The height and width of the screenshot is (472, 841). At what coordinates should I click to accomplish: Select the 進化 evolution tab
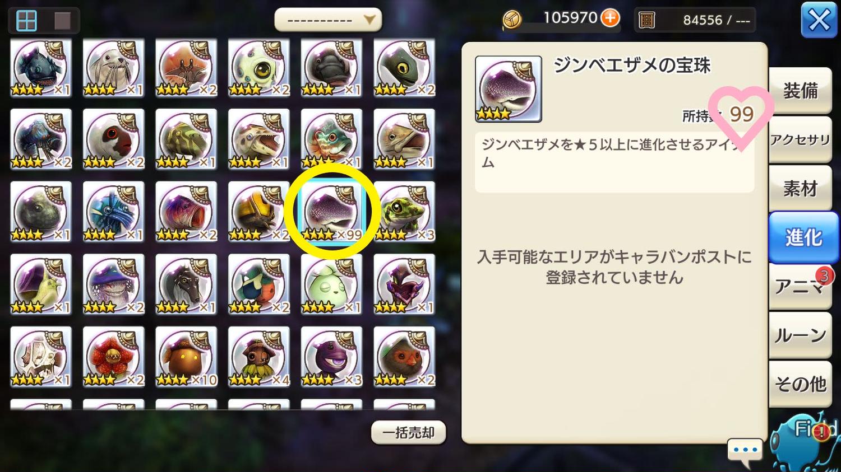tap(803, 237)
